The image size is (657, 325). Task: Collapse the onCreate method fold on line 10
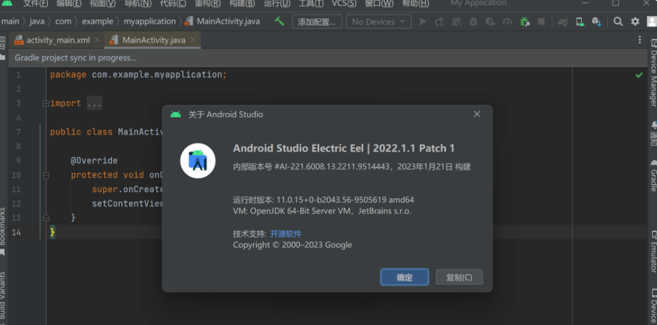pos(46,175)
